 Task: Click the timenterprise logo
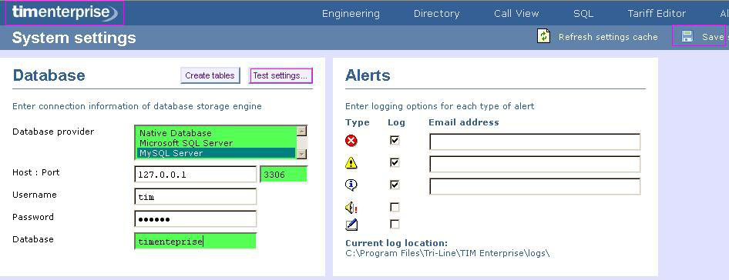pyautogui.click(x=65, y=12)
